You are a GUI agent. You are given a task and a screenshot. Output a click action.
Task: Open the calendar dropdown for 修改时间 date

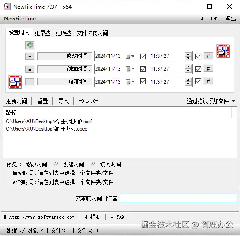click(x=130, y=56)
